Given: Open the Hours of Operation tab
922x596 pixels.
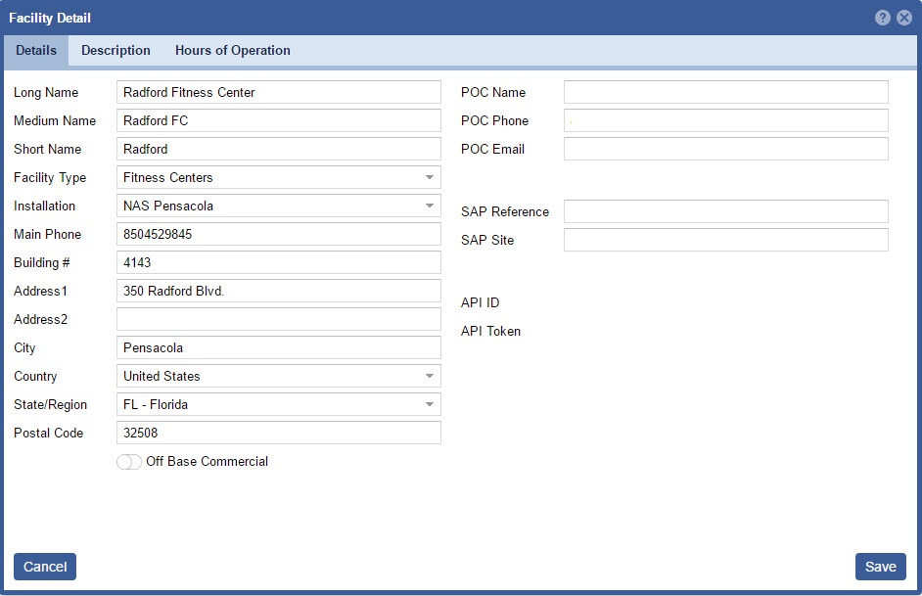Looking at the screenshot, I should coord(232,51).
